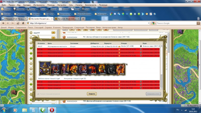Open the Инструменты menu

pos(39,5)
